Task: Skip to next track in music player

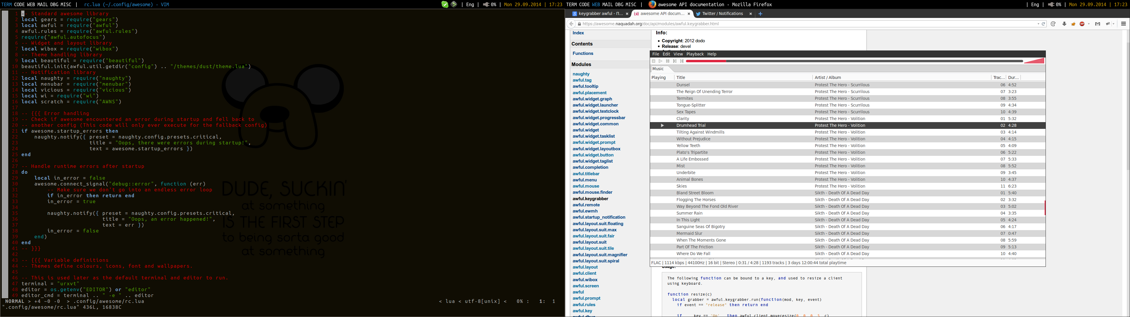Action: pyautogui.click(x=682, y=61)
